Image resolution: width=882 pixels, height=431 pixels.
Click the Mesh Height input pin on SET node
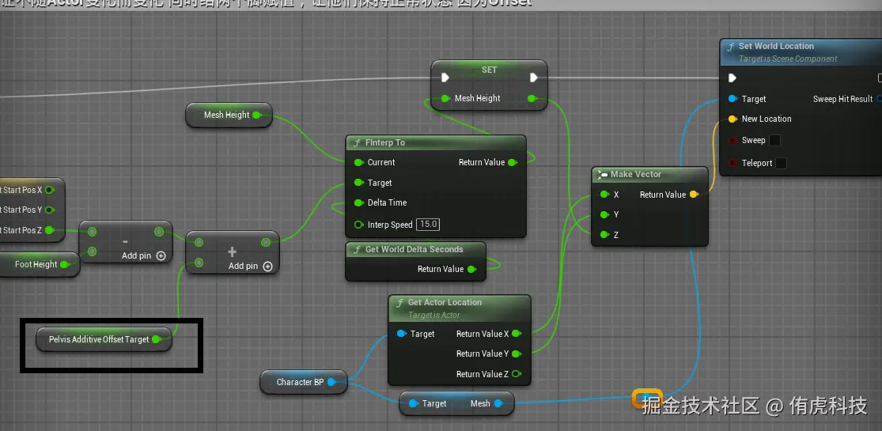point(445,99)
